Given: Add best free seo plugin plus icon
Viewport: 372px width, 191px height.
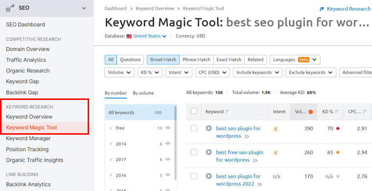Looking at the screenshot, I should (x=209, y=152).
